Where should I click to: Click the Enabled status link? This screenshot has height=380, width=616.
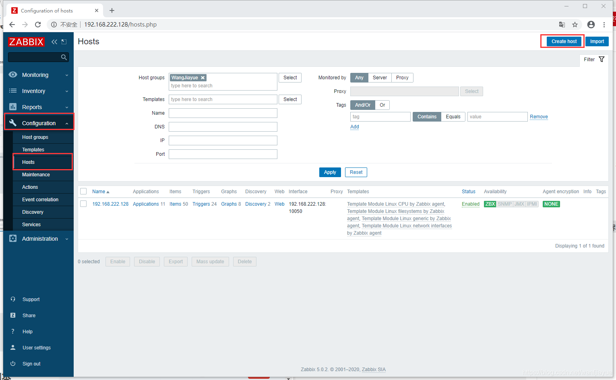tap(471, 204)
